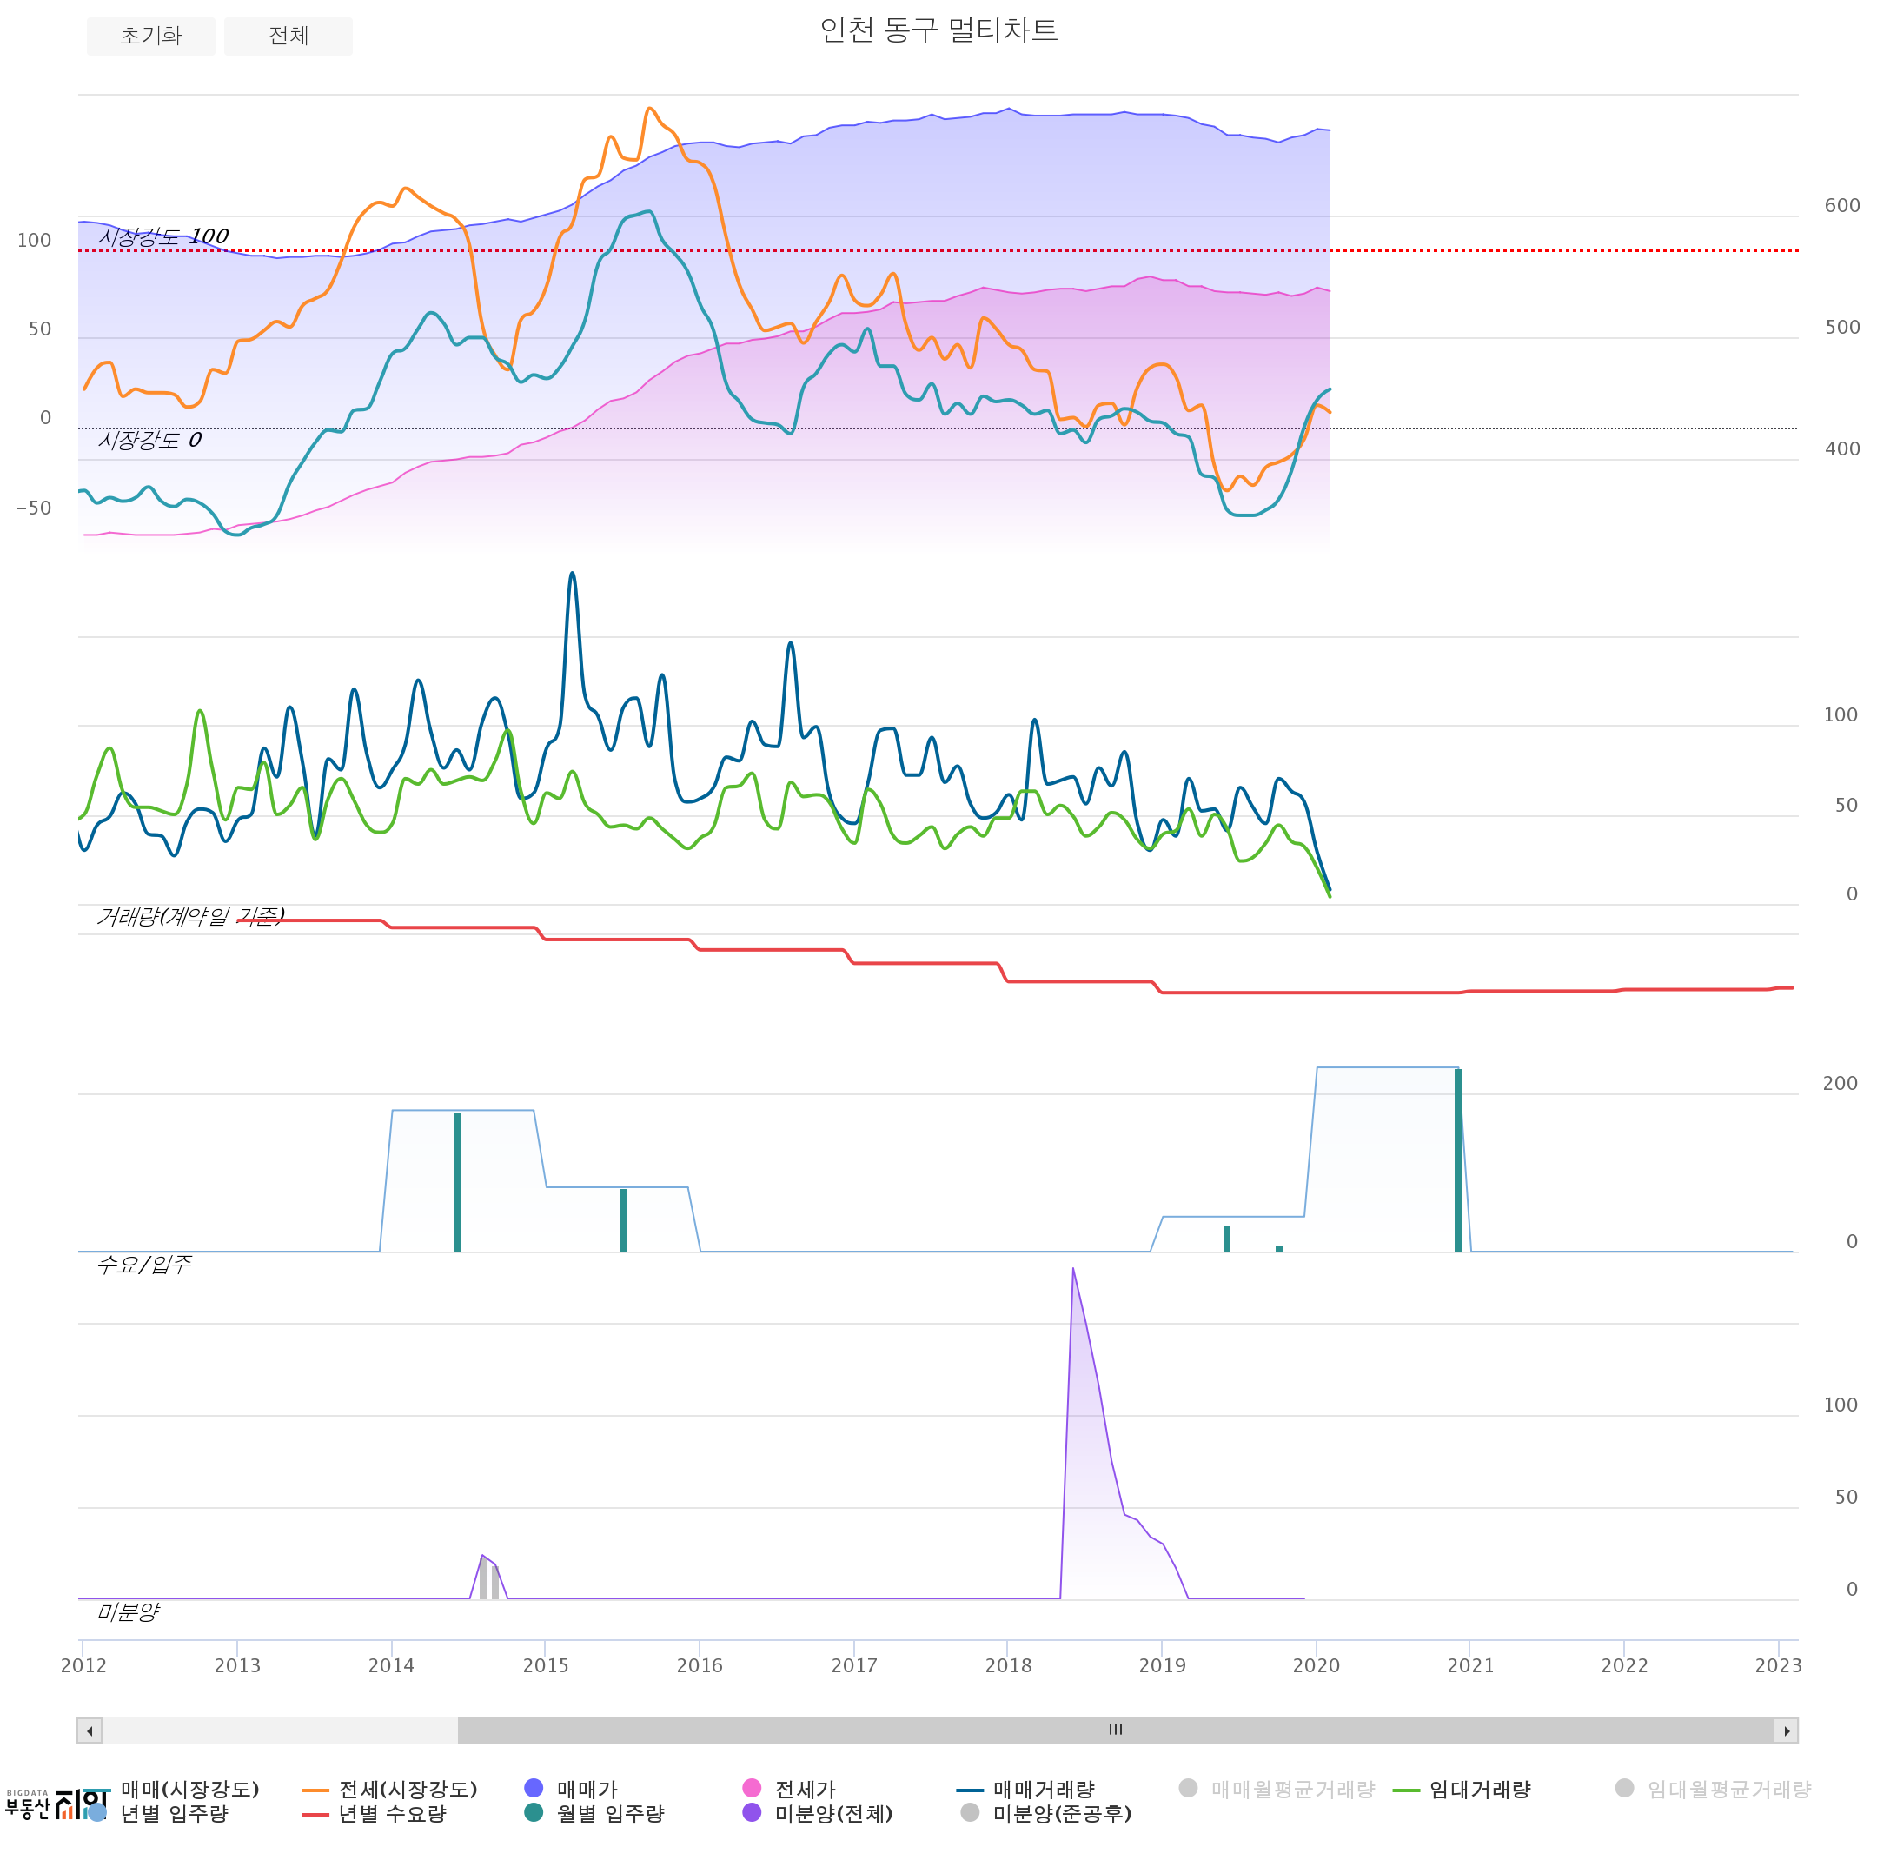Click the 부동산지인 logo

coord(56,1804)
